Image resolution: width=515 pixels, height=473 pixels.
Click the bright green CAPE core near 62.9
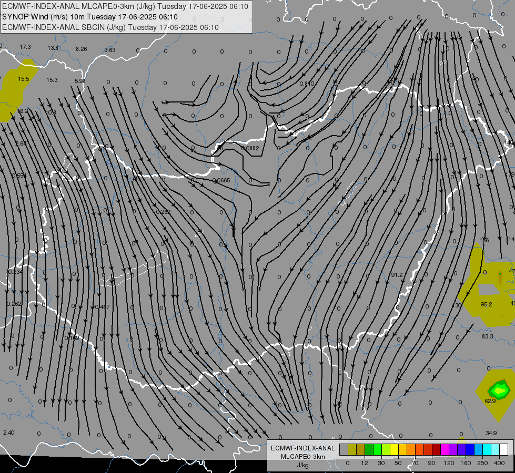pyautogui.click(x=499, y=390)
